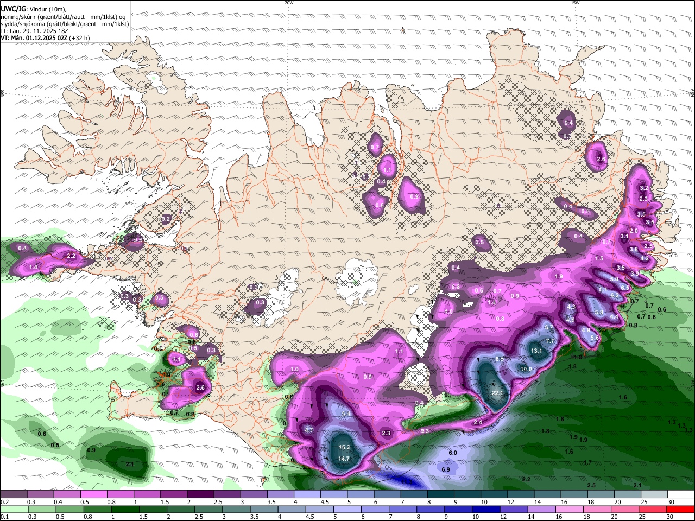Image resolution: width=695 pixels, height=521 pixels.
Task: Click the 3.2 value on the east coast
Action: pos(644,188)
